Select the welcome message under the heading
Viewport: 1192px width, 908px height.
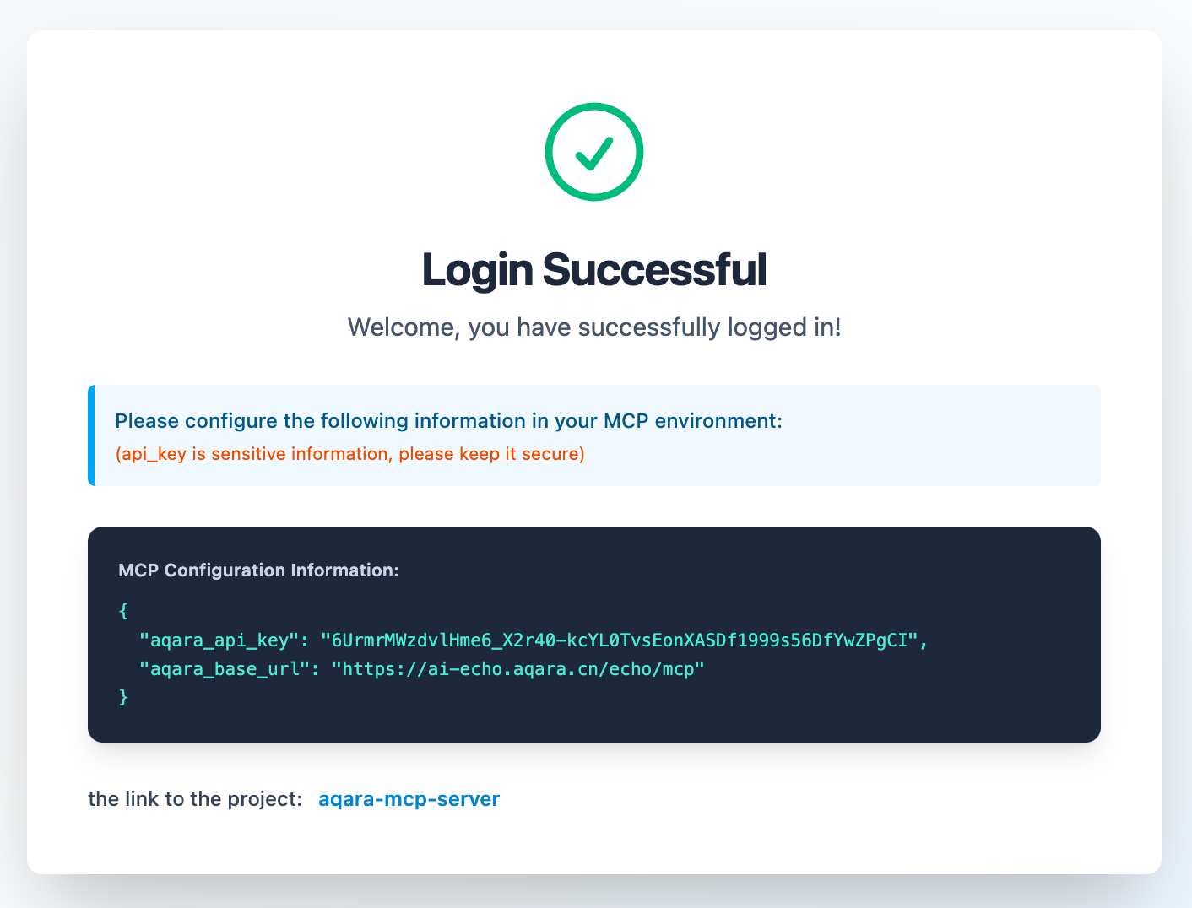point(594,327)
